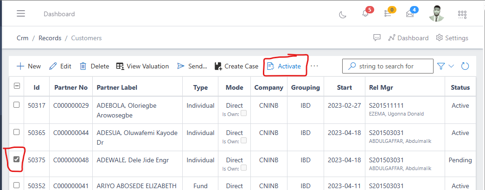Screen dimensions: 485x190
Task: Click the New record button
Action: tap(28, 66)
